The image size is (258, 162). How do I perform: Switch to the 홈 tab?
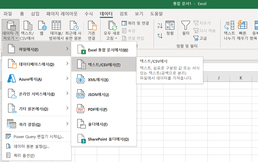pyautogui.click(x=22, y=14)
